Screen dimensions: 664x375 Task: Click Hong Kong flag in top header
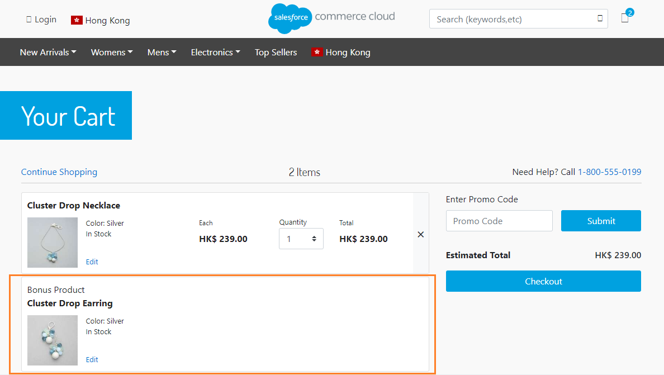(77, 20)
